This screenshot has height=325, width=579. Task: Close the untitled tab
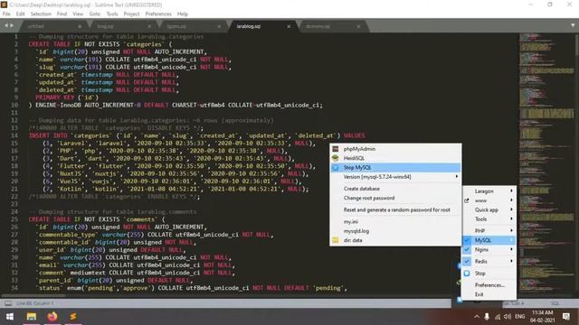click(80, 26)
